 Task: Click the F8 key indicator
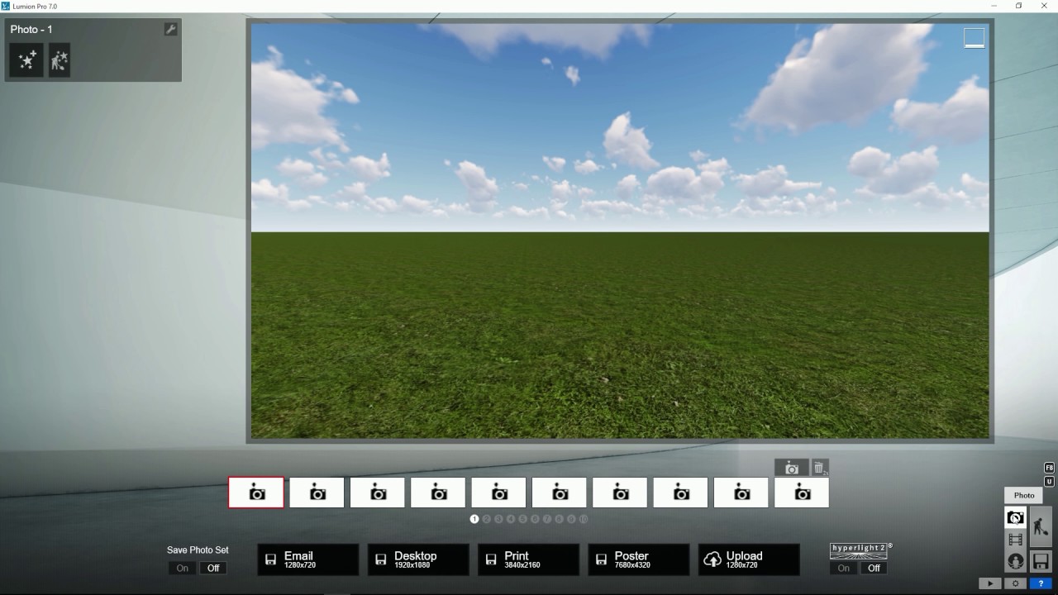1050,468
